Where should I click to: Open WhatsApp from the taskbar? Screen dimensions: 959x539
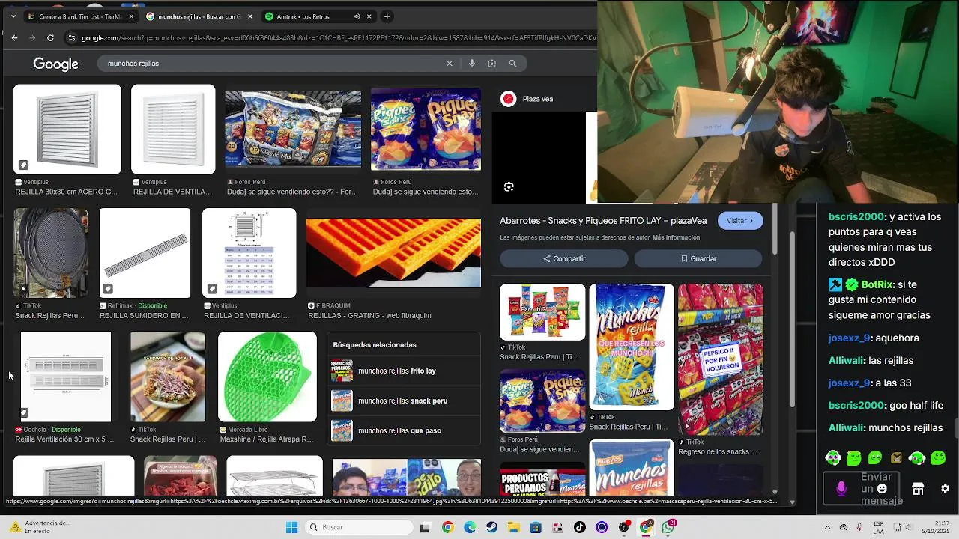coord(668,528)
